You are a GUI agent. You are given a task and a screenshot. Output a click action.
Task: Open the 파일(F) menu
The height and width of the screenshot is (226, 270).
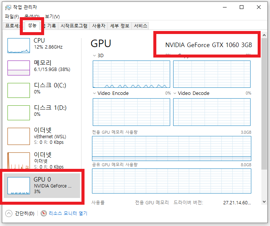click(x=12, y=17)
